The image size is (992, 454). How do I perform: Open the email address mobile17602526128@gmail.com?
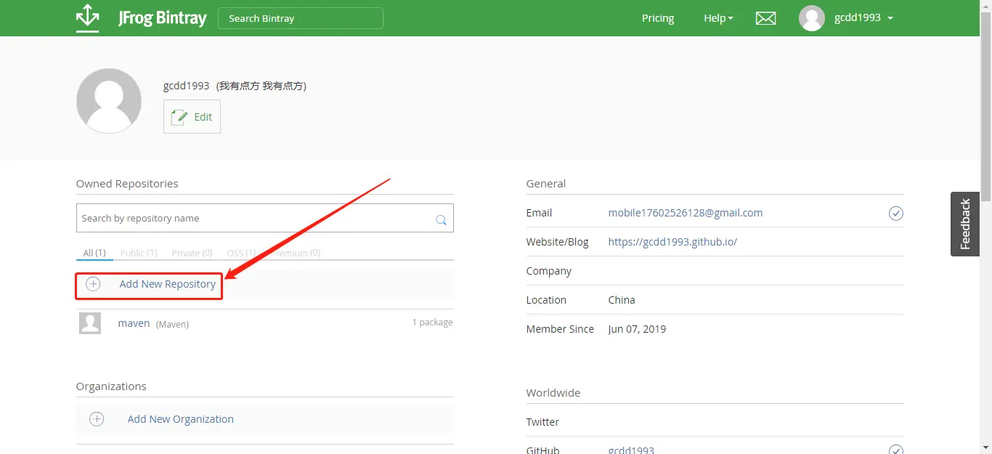click(686, 213)
